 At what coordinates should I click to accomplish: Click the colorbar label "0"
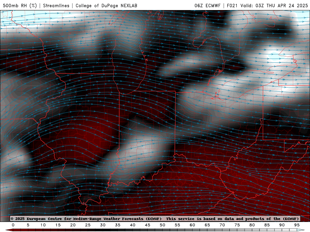(x=13, y=225)
